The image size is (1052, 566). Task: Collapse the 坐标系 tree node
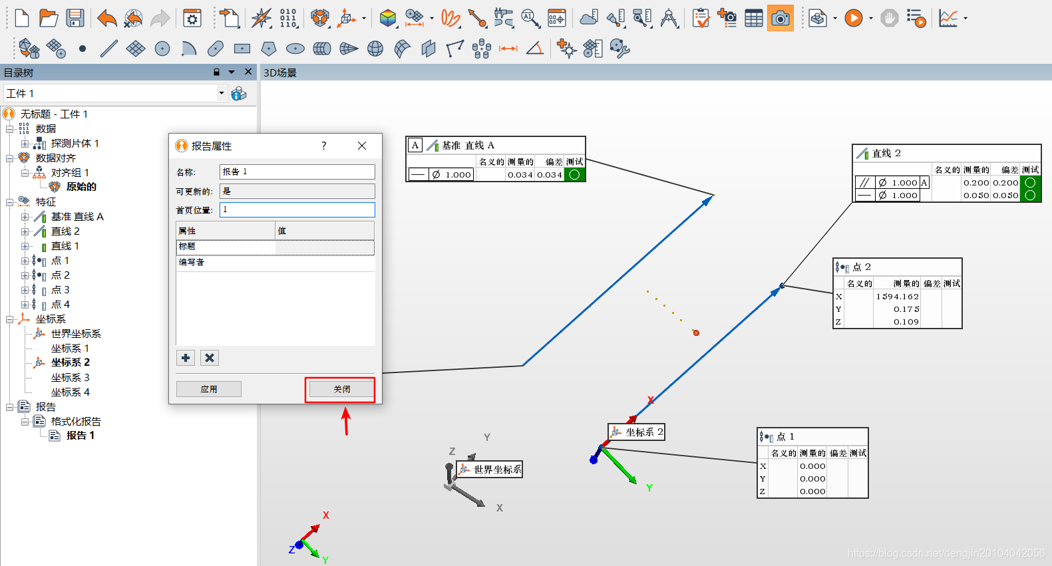click(x=10, y=319)
